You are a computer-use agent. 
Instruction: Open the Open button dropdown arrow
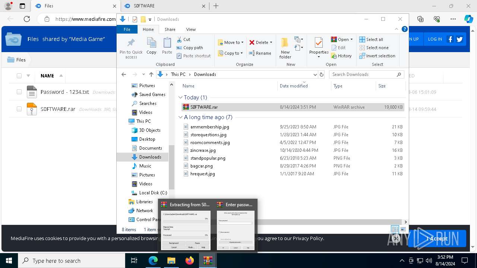pyautogui.click(x=351, y=39)
